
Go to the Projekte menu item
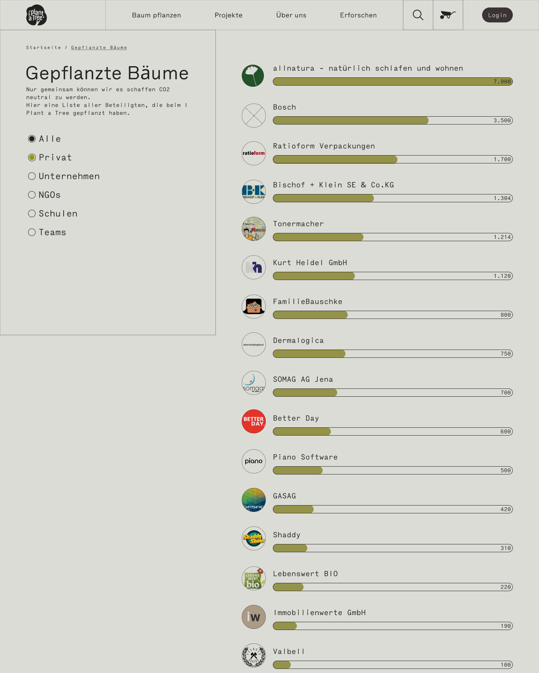pos(228,15)
